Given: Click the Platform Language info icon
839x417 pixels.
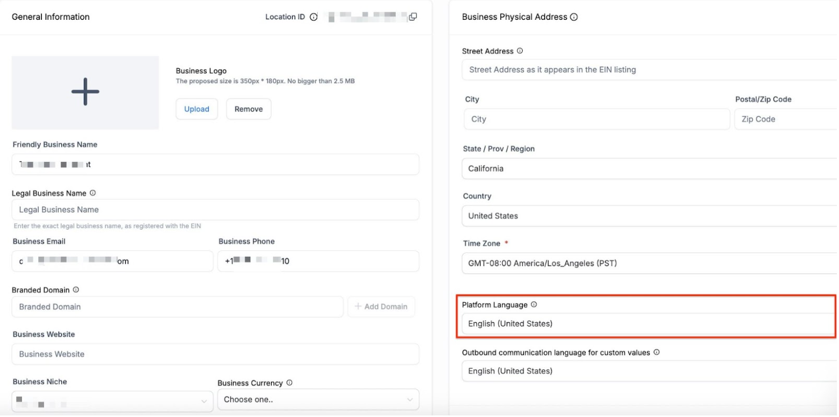Looking at the screenshot, I should [534, 304].
